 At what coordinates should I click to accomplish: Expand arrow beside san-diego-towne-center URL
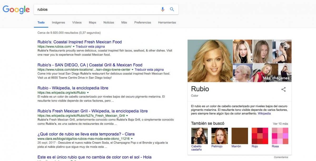pyautogui.click(x=132, y=70)
